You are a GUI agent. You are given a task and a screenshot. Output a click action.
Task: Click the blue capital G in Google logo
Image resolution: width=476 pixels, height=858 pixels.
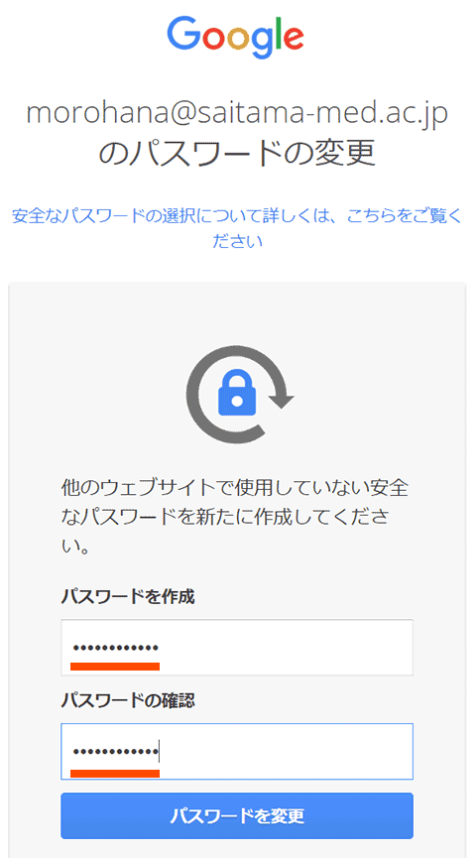[185, 34]
